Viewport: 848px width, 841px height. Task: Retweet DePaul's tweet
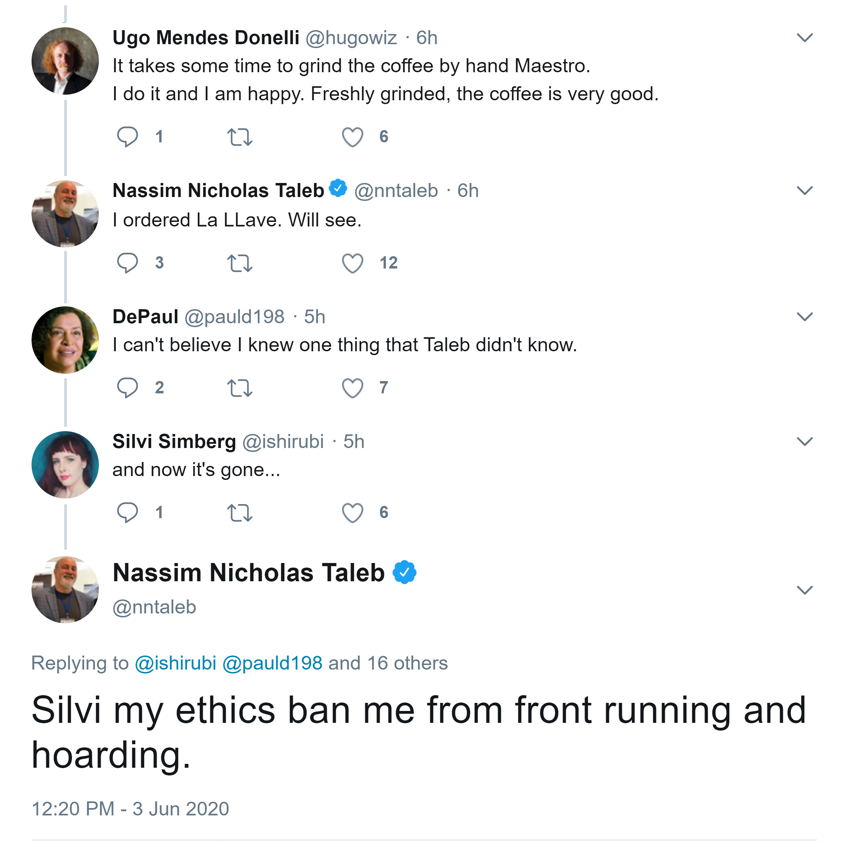point(240,388)
